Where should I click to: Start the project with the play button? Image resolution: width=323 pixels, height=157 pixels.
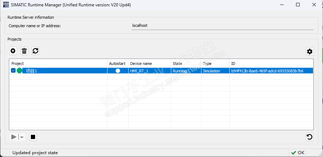pyautogui.click(x=14, y=137)
